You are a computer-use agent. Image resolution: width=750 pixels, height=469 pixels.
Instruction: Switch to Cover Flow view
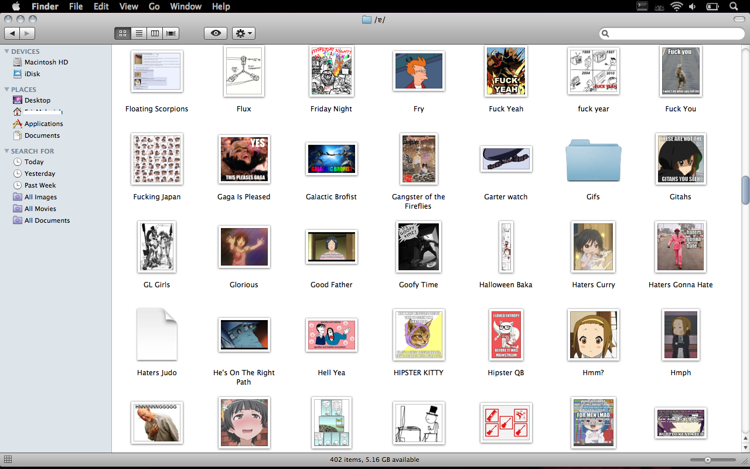tap(171, 33)
